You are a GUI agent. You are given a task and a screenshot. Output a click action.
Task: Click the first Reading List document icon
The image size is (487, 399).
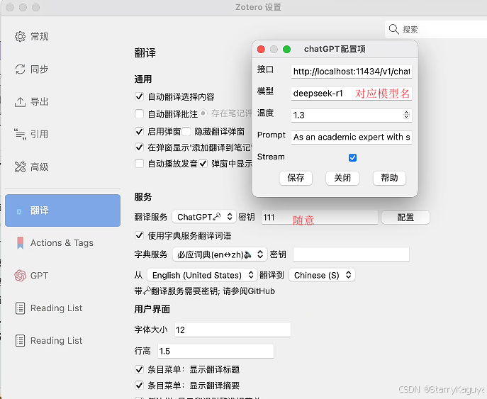(20, 308)
